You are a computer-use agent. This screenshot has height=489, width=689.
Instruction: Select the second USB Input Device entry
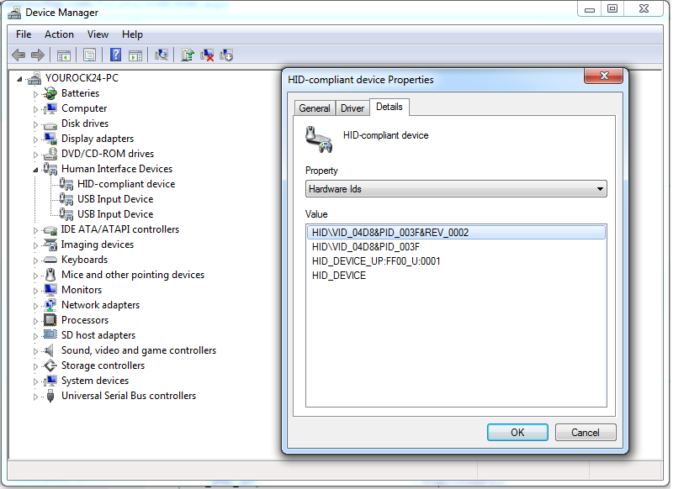tap(115, 214)
